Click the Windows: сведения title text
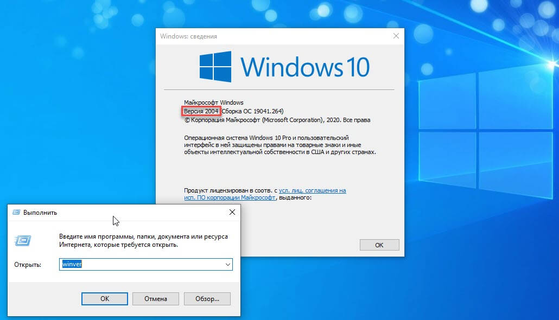 [x=188, y=36]
